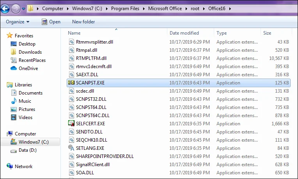Expand the arrow after Office16 breadcrumb
This screenshot has height=179, width=298.
pos(230,9)
